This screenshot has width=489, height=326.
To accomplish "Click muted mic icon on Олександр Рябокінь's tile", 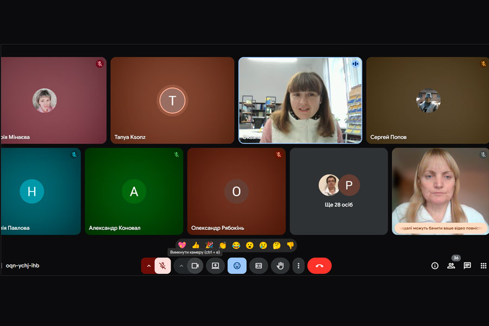I will click(x=279, y=155).
